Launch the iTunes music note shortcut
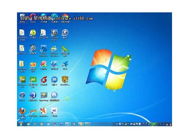Screen dimensions: 189x139 tap(22, 96)
